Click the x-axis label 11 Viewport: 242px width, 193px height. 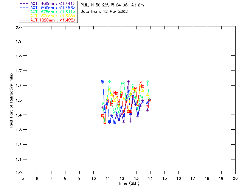[x=108, y=178]
